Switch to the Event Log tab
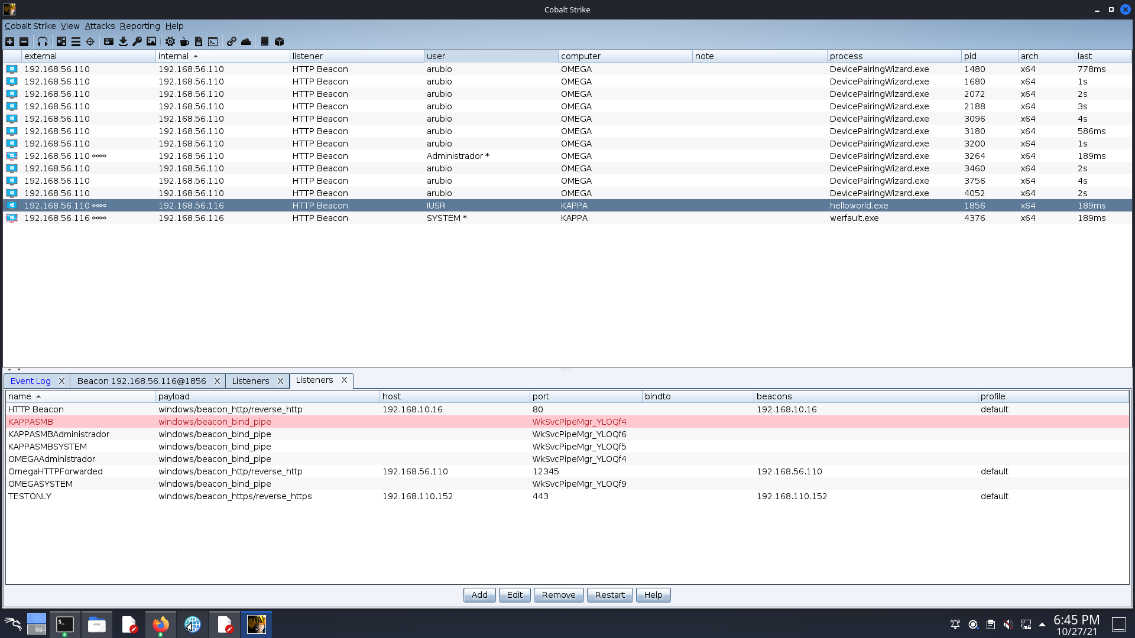This screenshot has width=1135, height=638. (x=31, y=381)
